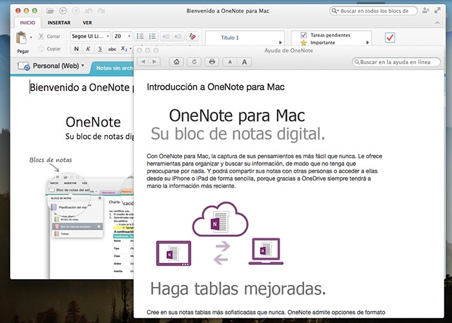Click the Personal (Web) notebook icon
This screenshot has height=323, width=452.
tap(23, 66)
